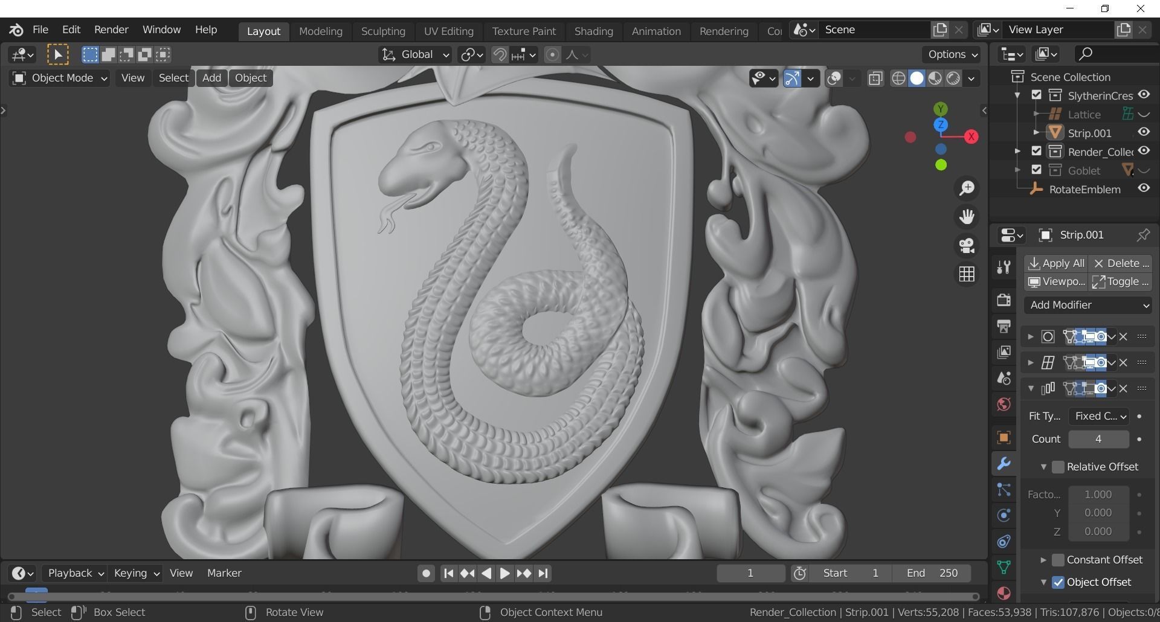Click the Delete modifiers button

[1121, 263]
